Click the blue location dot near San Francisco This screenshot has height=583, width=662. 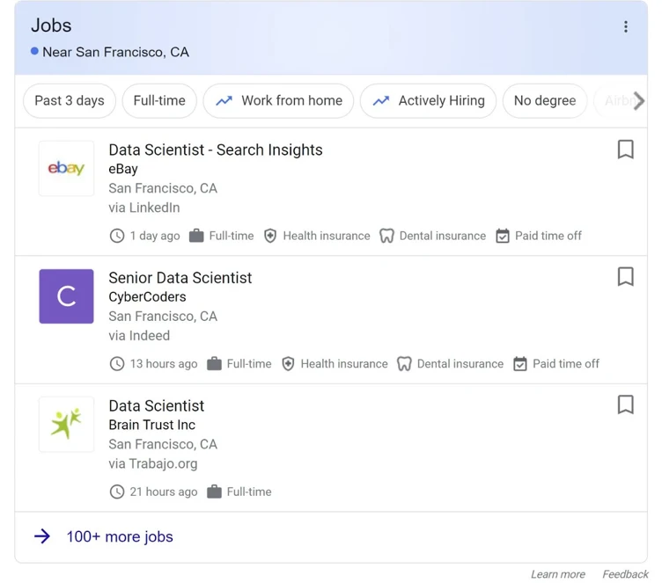coord(34,52)
